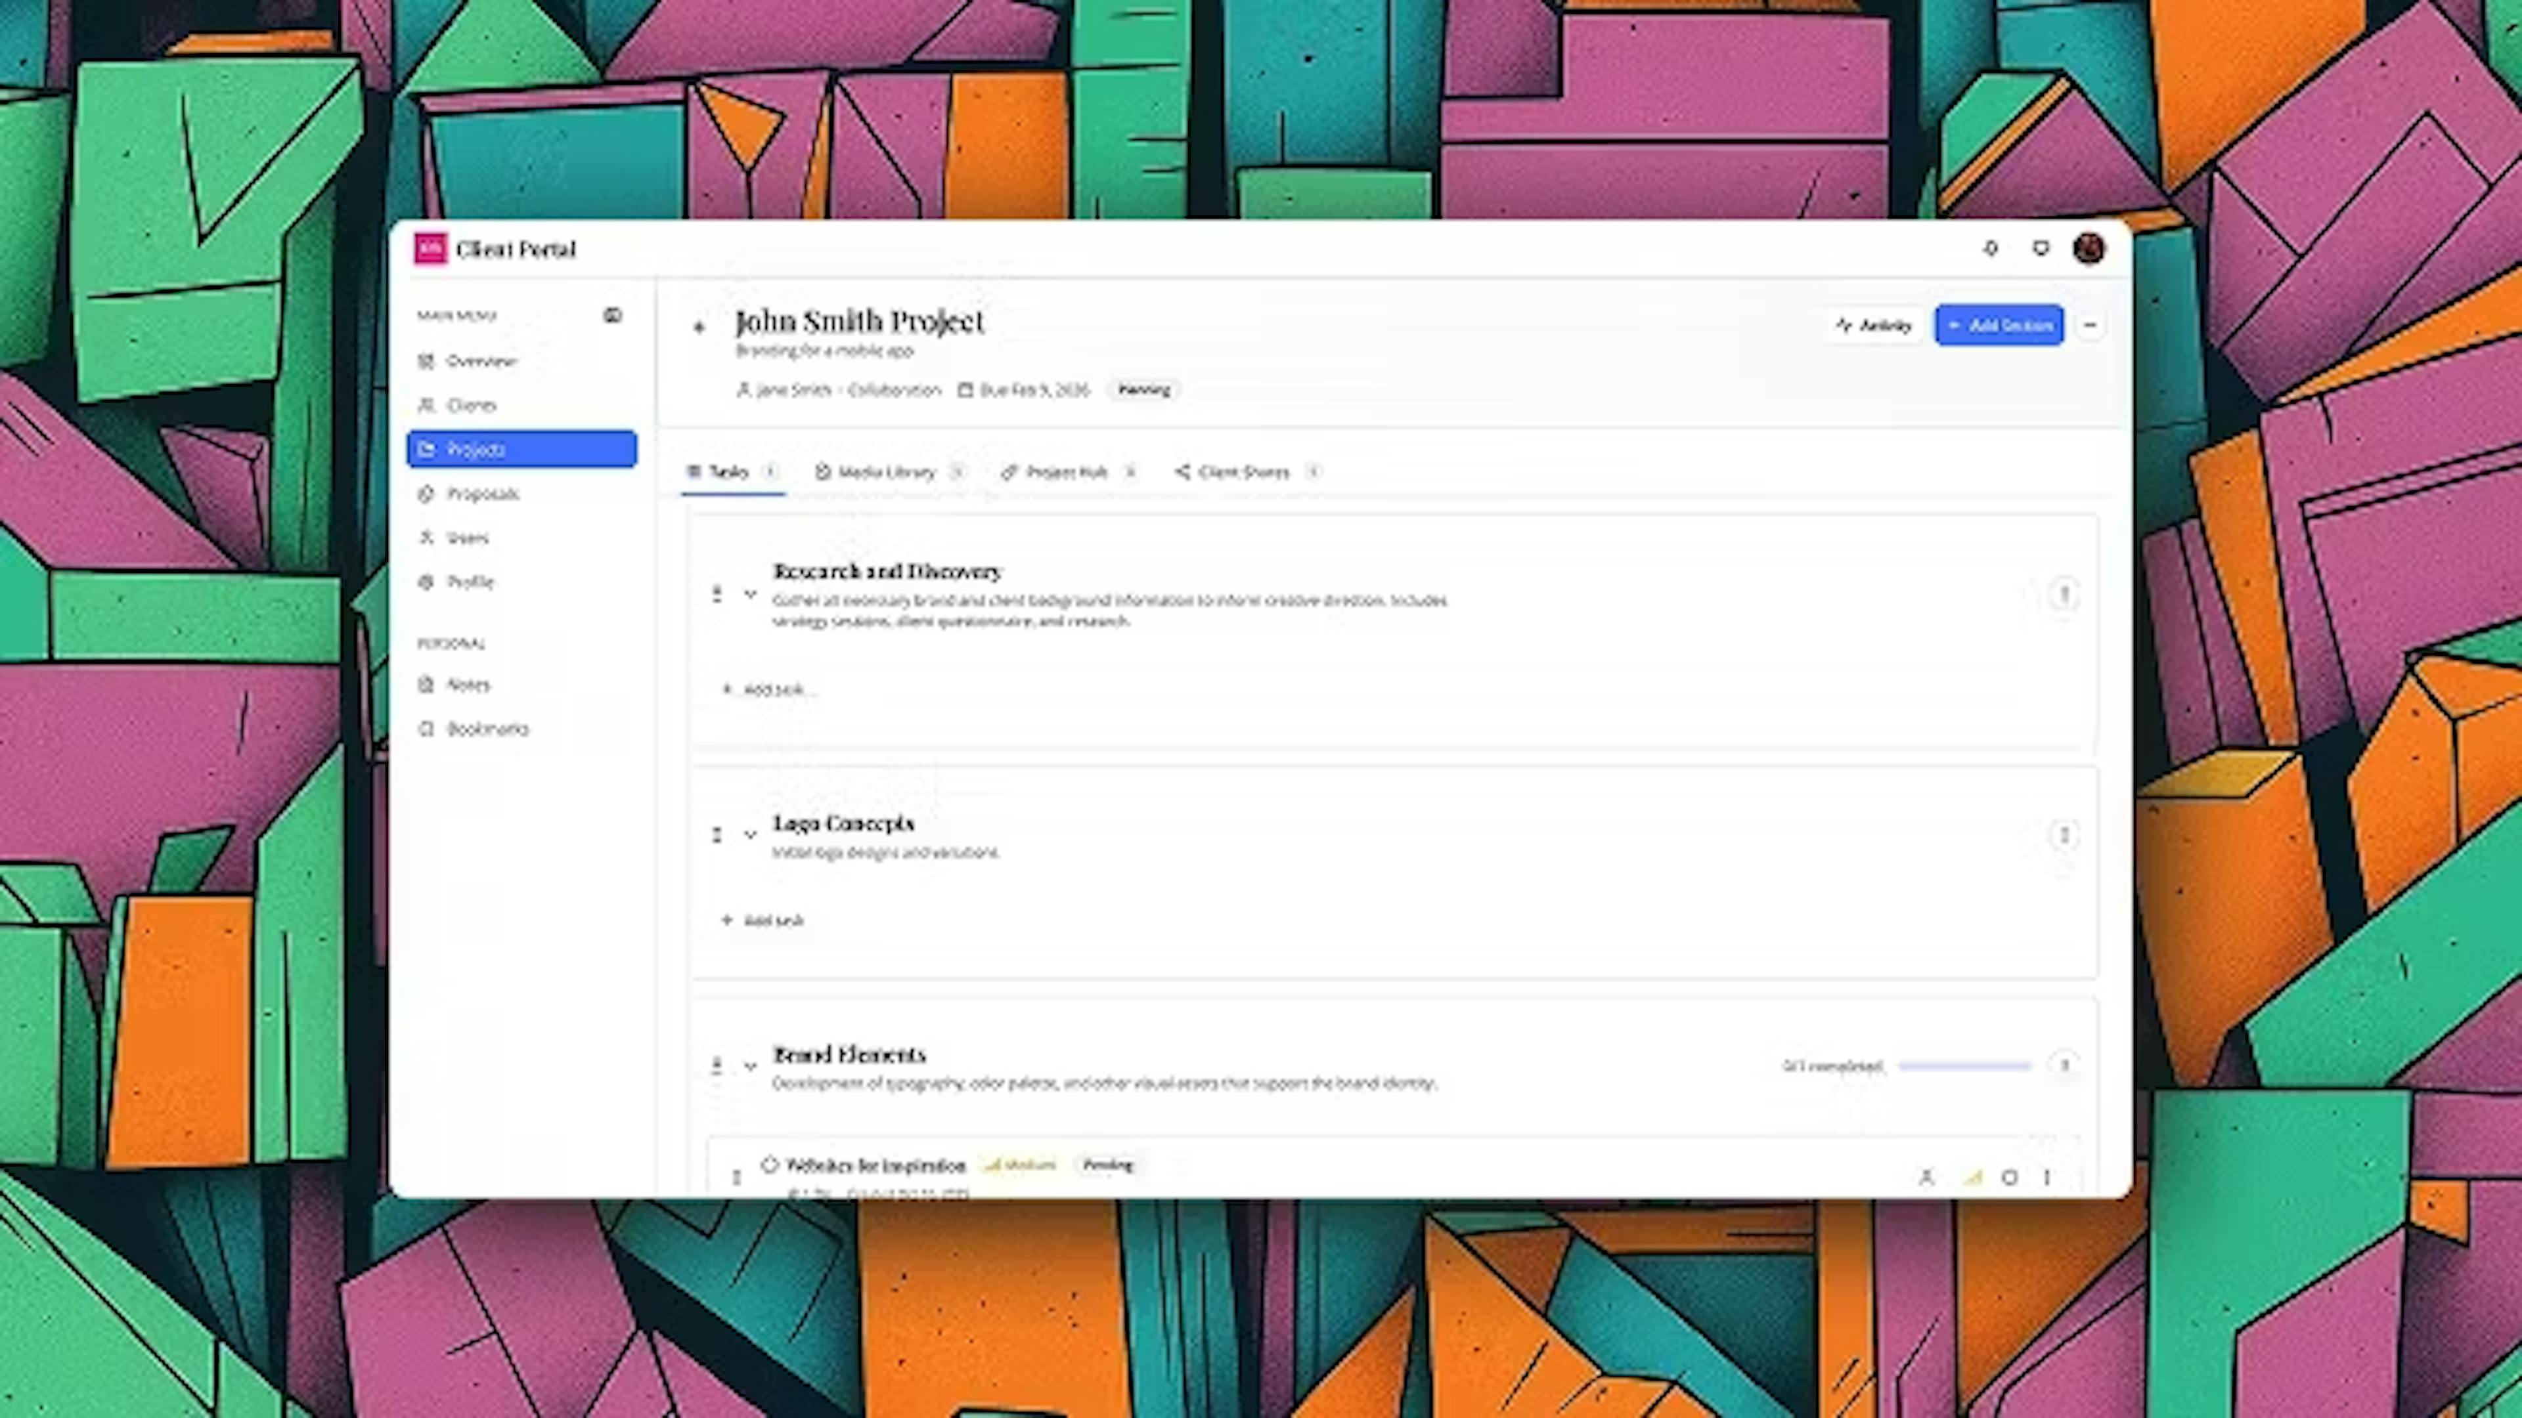Open the three-dot menu beside Research and Discovery
The width and height of the screenshot is (2522, 1418).
(2065, 594)
